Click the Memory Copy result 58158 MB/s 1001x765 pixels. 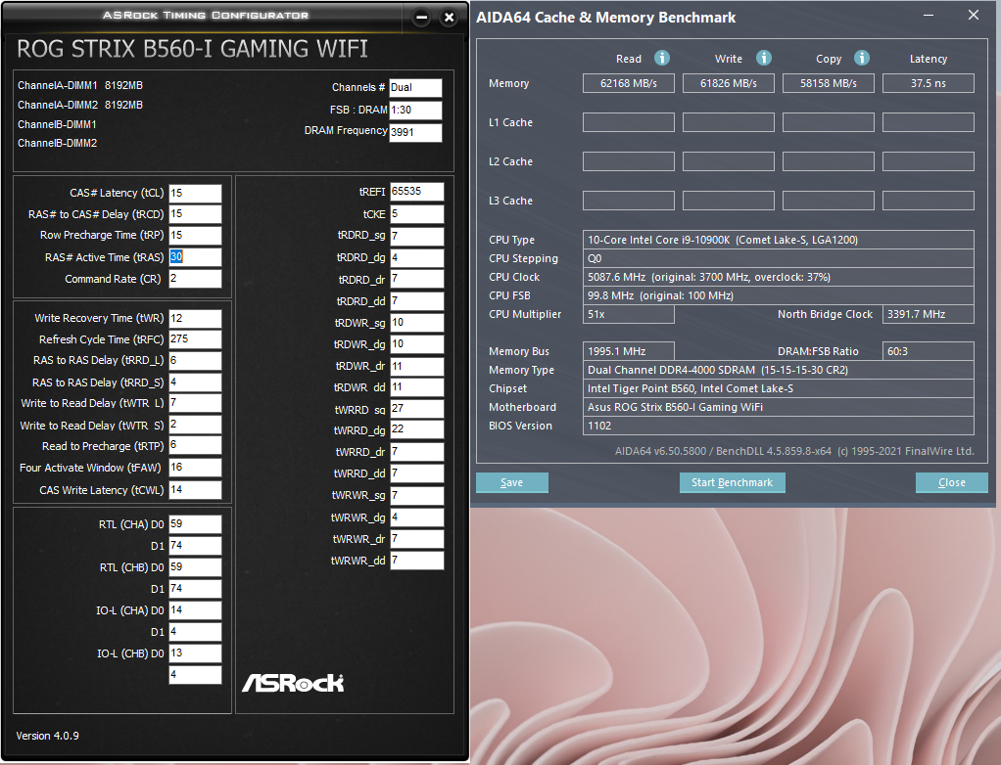[x=829, y=83]
